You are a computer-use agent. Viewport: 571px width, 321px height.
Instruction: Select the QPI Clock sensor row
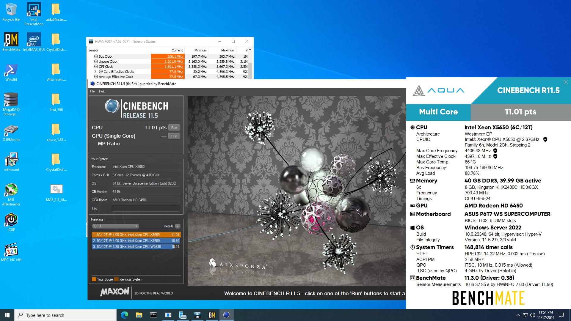(x=167, y=67)
